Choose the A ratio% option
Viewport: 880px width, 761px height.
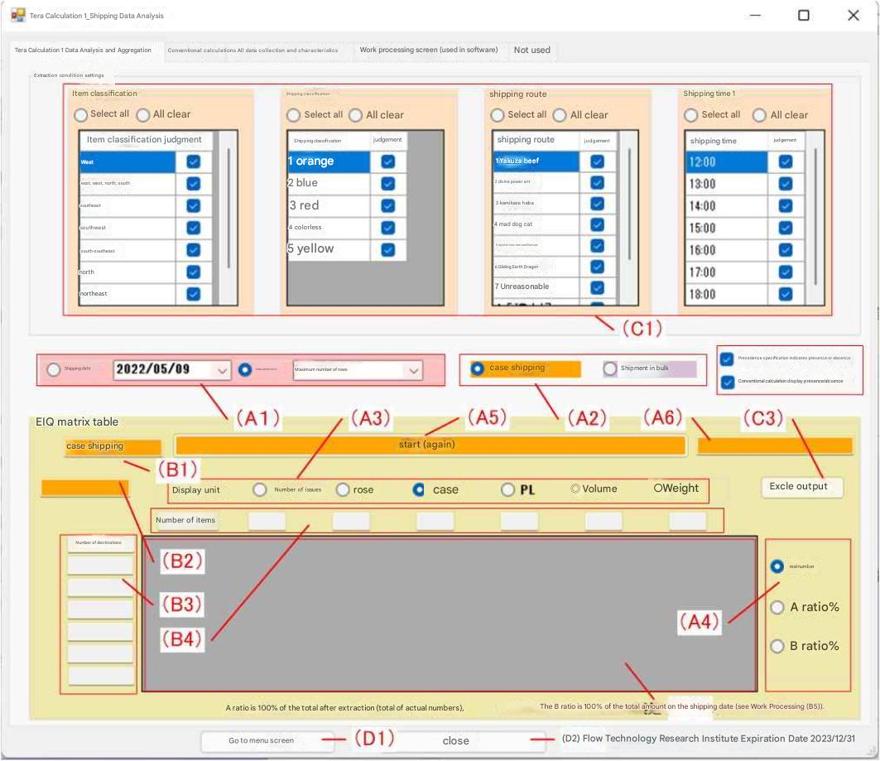click(x=777, y=607)
